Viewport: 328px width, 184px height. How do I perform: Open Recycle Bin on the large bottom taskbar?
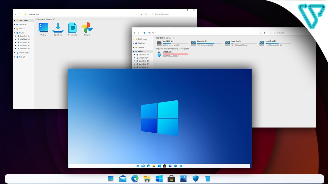(208, 179)
